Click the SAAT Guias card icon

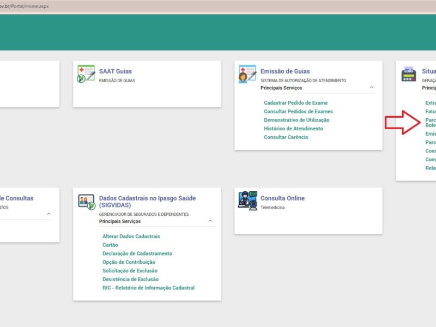tap(86, 74)
